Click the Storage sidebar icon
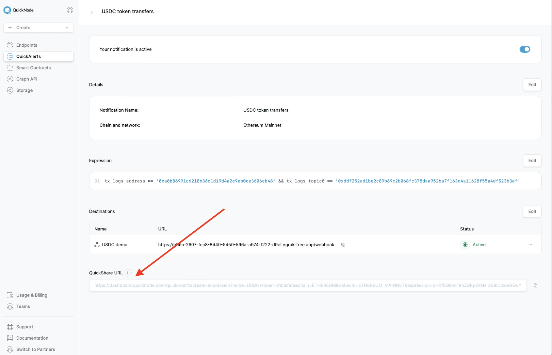 point(10,90)
